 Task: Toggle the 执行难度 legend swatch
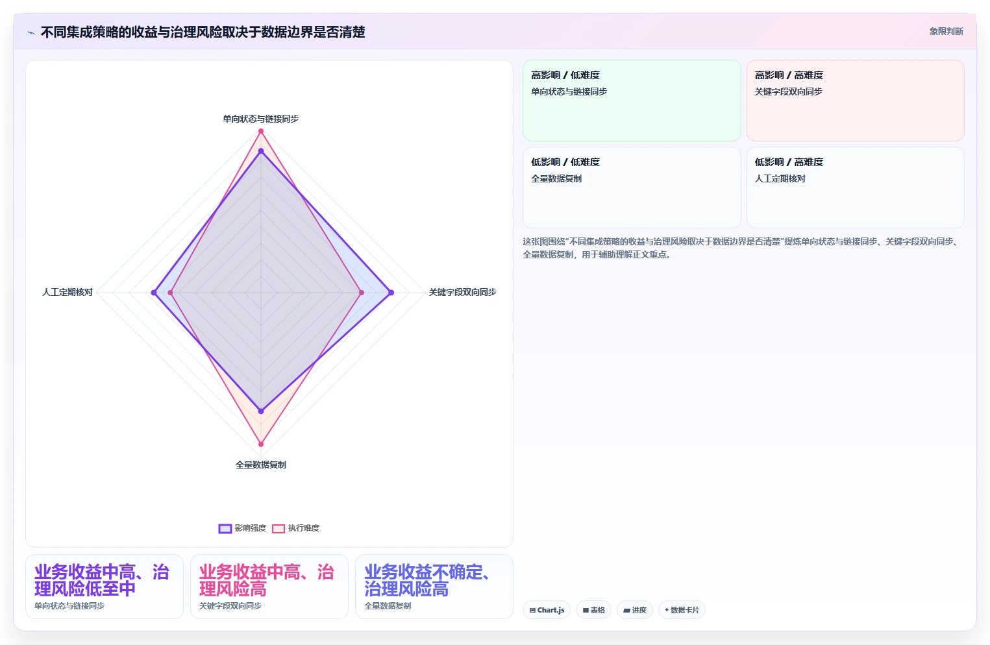[x=278, y=528]
